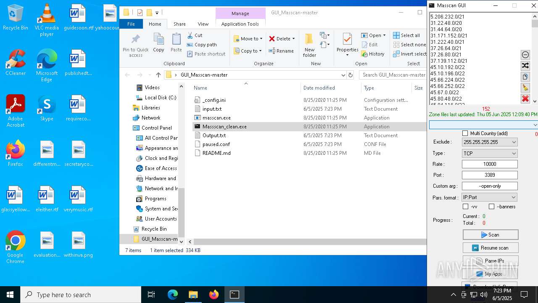The height and width of the screenshot is (303, 538).
Task: Toggle the Multi Country (add) checkbox
Action: [465, 133]
